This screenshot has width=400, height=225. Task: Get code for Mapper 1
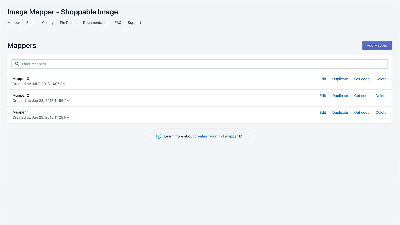point(362,112)
